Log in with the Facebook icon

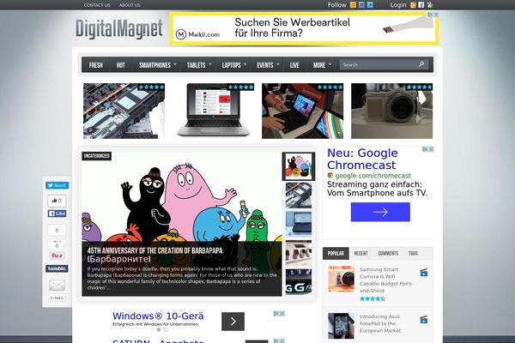tap(421, 5)
